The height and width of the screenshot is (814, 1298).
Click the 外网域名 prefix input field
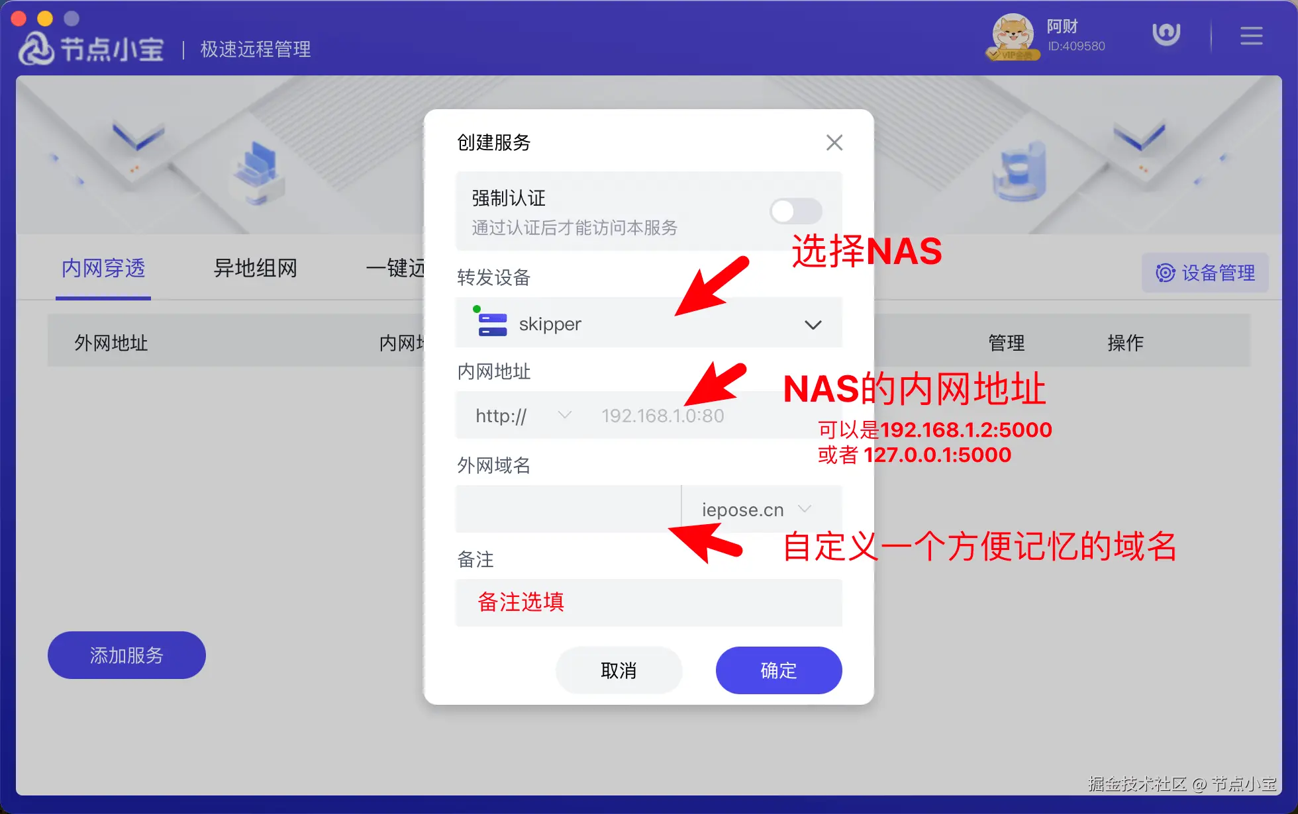568,510
